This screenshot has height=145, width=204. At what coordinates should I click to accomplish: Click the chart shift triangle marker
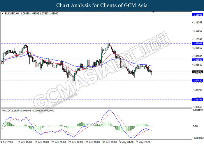(153, 12)
